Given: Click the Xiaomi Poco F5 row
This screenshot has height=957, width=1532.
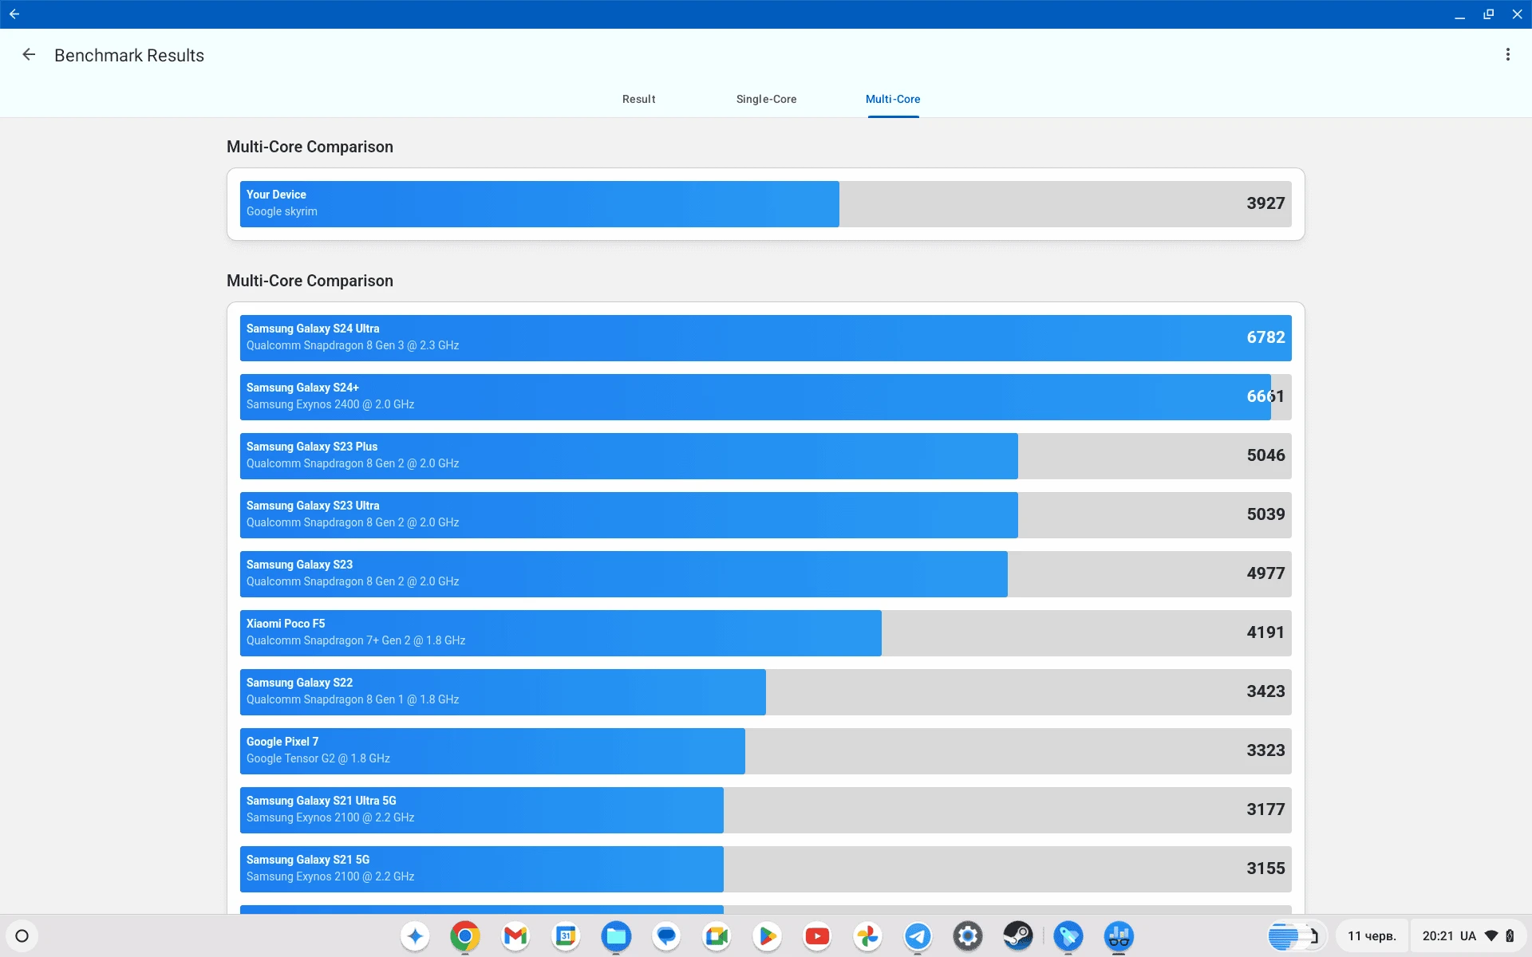Looking at the screenshot, I should [x=765, y=632].
